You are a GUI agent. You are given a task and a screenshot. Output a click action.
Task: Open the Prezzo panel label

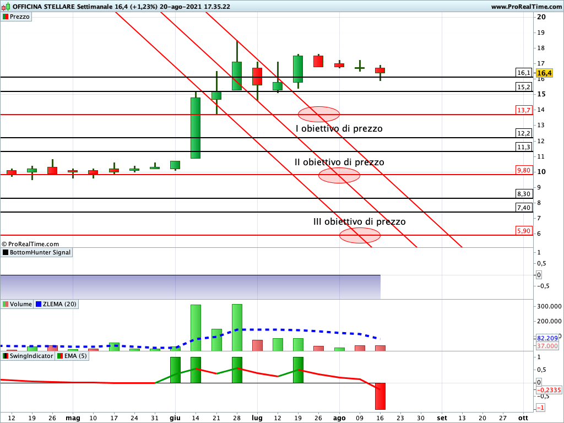click(20, 17)
